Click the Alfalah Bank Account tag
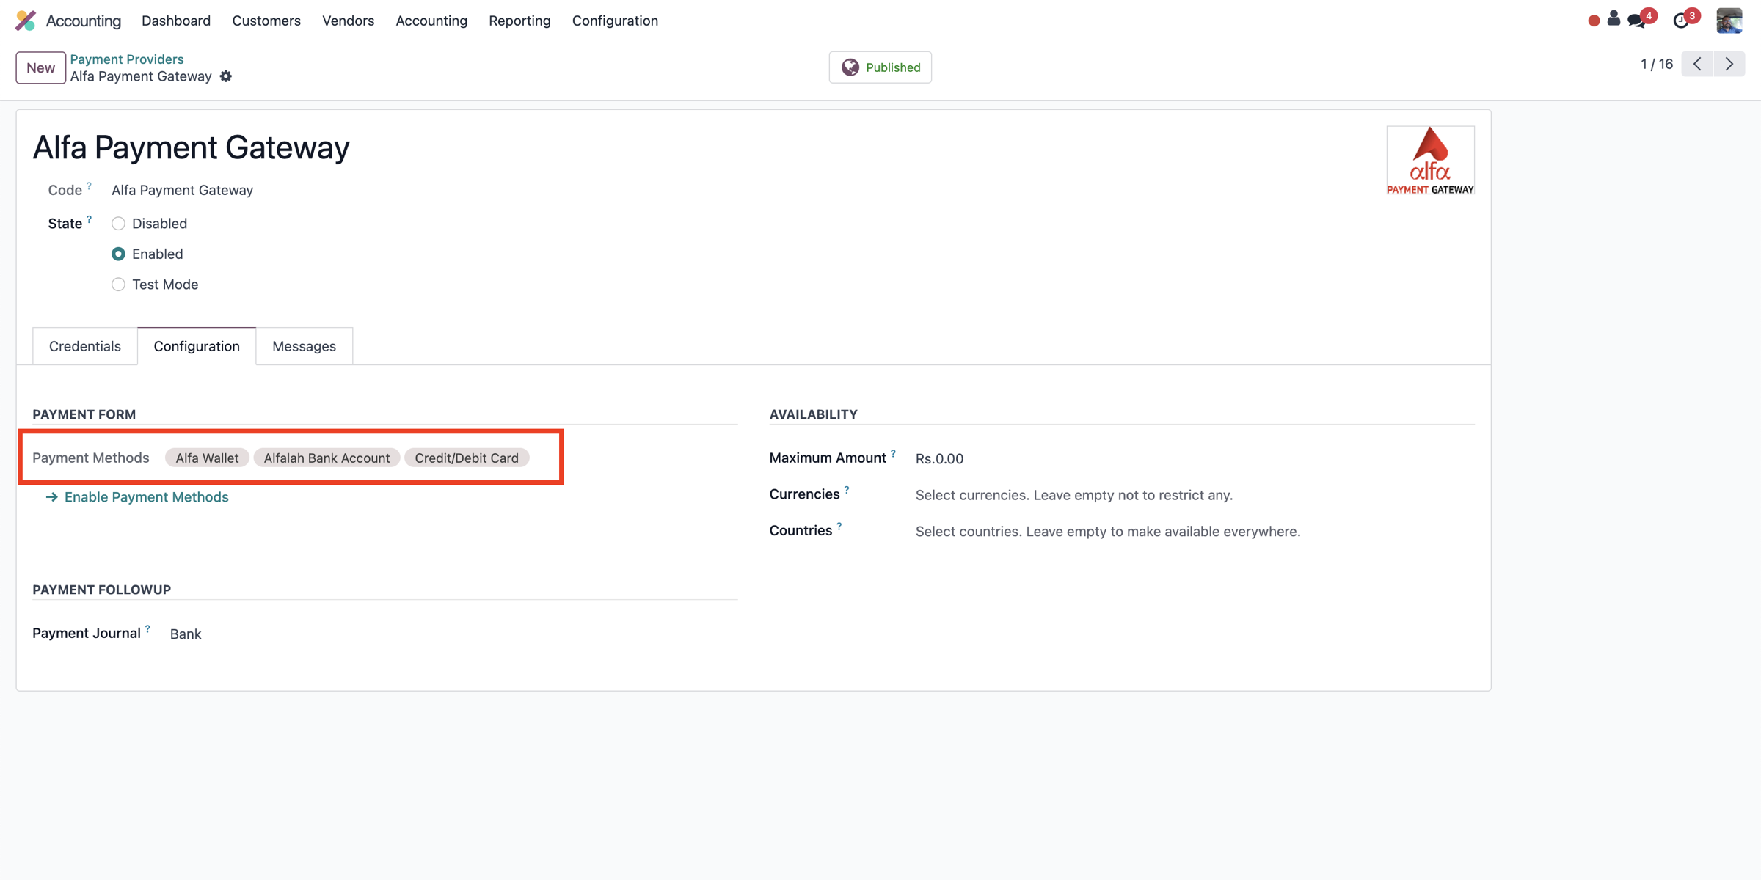Image resolution: width=1761 pixels, height=880 pixels. pos(327,458)
